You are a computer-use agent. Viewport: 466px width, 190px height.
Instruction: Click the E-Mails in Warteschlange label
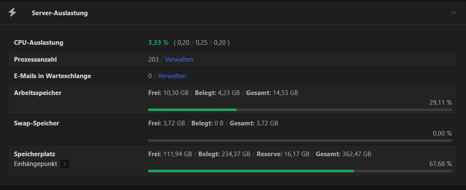tap(52, 76)
